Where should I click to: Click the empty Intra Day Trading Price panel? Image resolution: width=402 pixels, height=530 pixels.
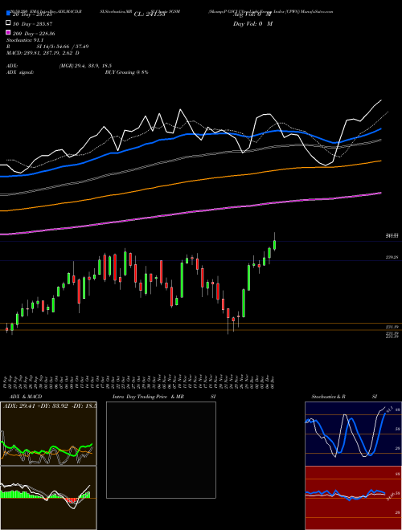pos(161,450)
